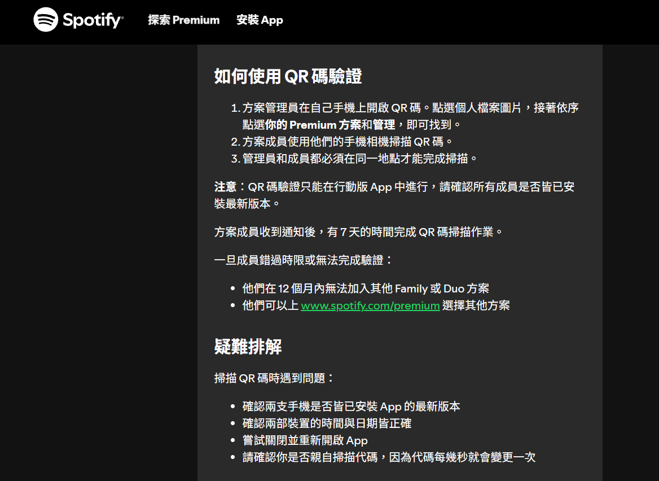Click the bullet 確認兩部裝置的時間與日期皆正確
659x481 pixels.
(x=327, y=423)
